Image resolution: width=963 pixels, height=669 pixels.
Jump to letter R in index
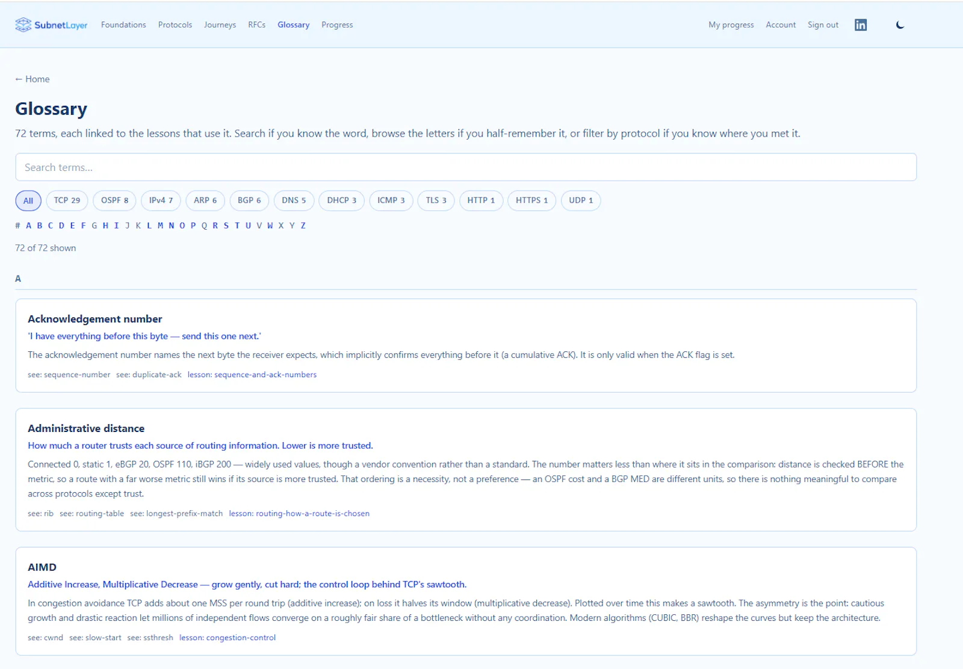(215, 226)
